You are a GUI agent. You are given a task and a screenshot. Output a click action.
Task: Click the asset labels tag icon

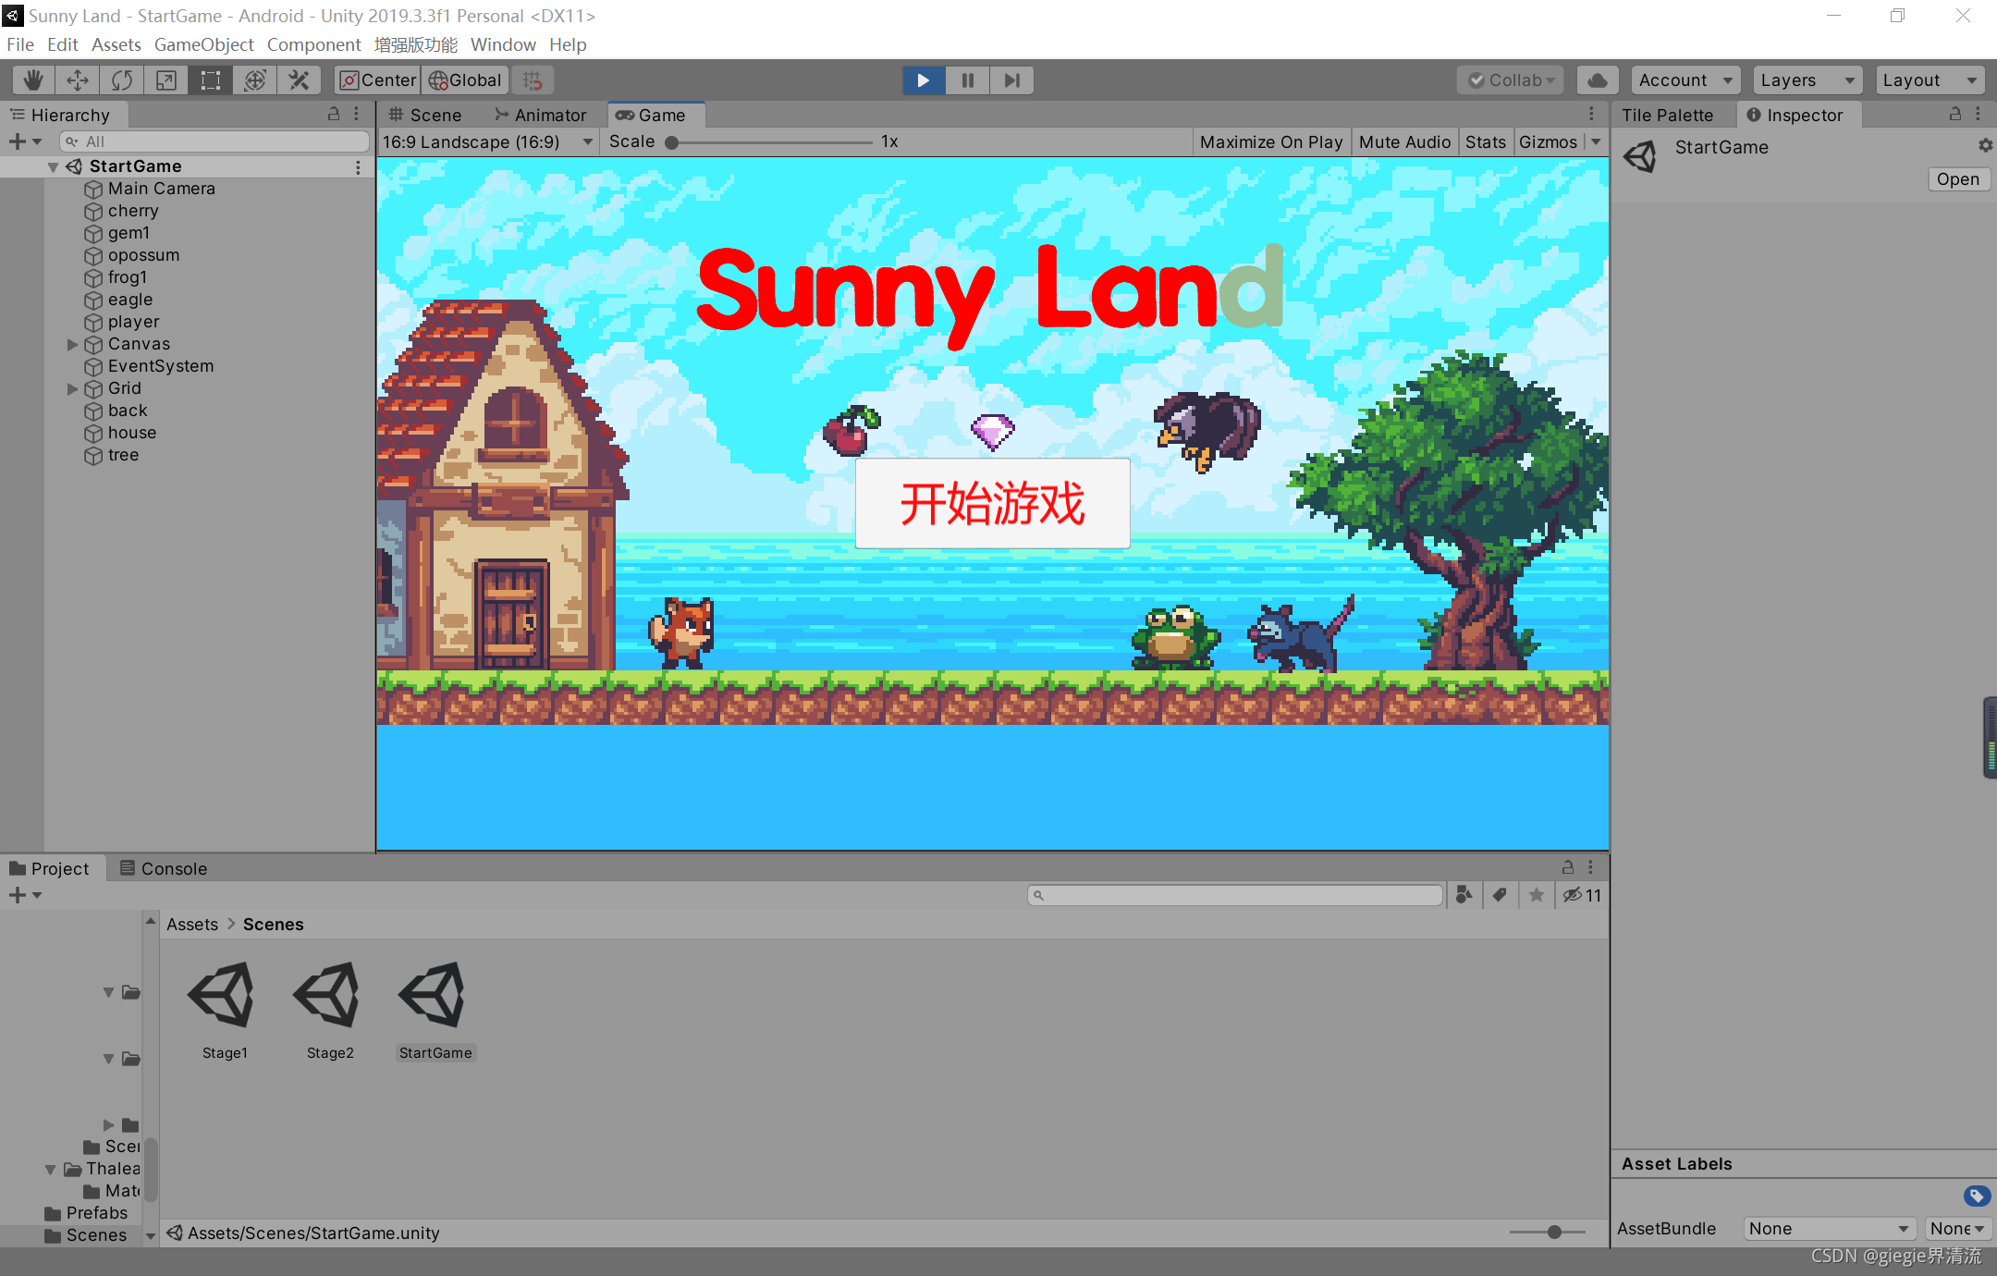(x=1977, y=1196)
